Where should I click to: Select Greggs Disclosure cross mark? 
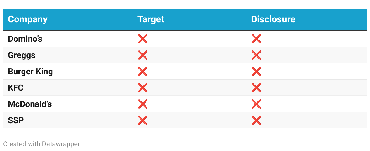click(256, 55)
